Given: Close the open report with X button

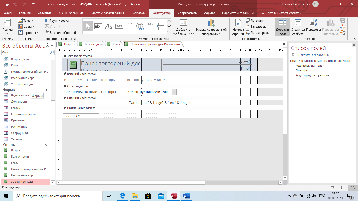Looking at the screenshot, I should tap(284, 44).
